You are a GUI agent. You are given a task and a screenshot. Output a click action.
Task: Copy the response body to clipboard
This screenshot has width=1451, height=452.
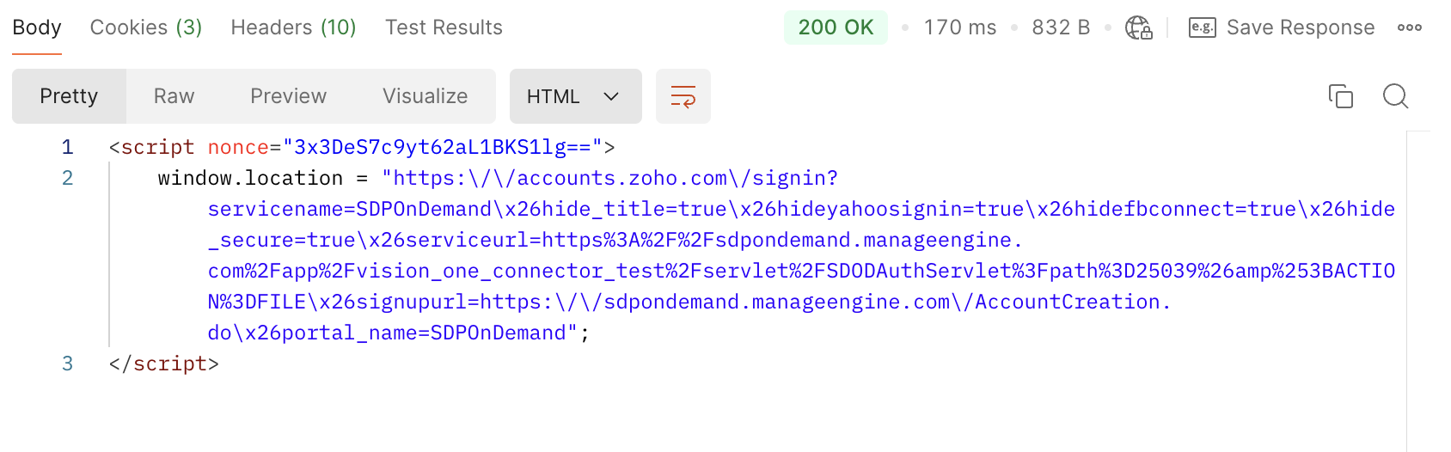pyautogui.click(x=1340, y=96)
